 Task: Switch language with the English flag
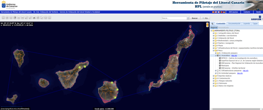click(x=216, y=12)
